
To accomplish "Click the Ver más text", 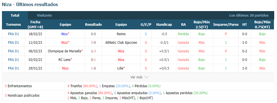I will coord(136,77).
